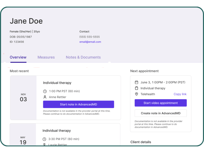204x153 pixels.
Task: Select the NOV 03 date block
Action: coord(23,98)
